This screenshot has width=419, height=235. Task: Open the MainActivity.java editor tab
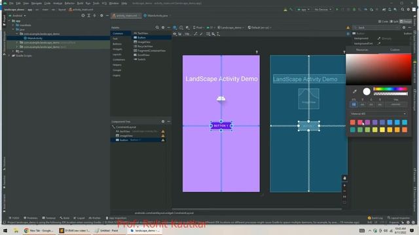click(x=157, y=16)
